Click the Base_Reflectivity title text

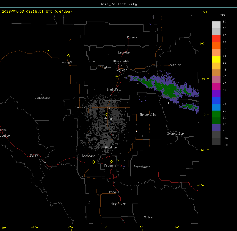point(118,4)
